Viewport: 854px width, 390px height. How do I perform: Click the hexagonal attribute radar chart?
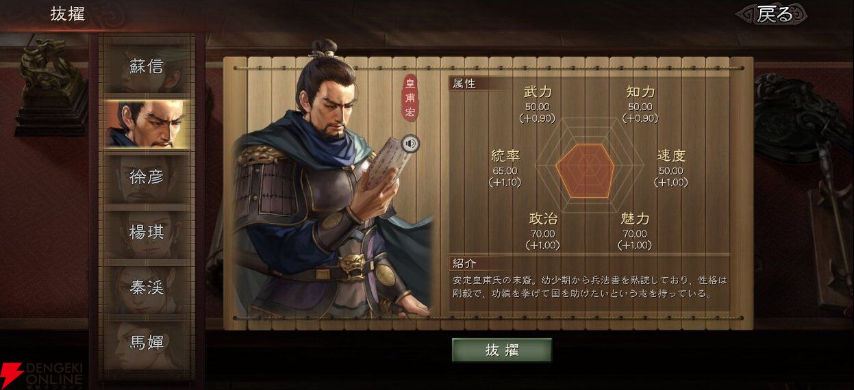589,170
